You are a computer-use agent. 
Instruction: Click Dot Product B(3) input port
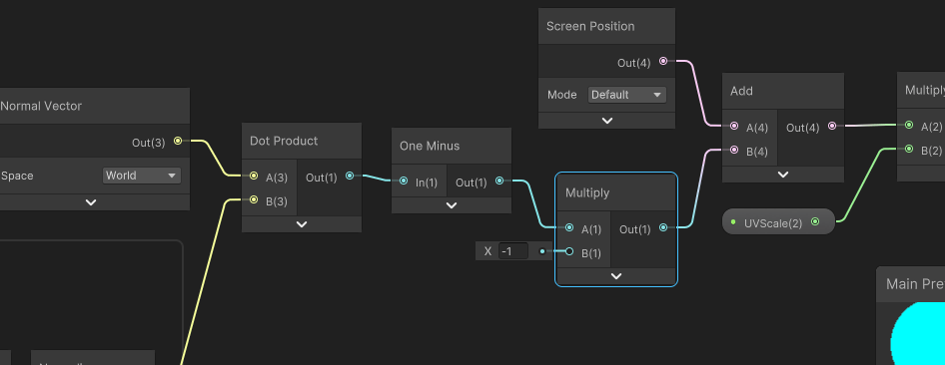click(x=254, y=199)
